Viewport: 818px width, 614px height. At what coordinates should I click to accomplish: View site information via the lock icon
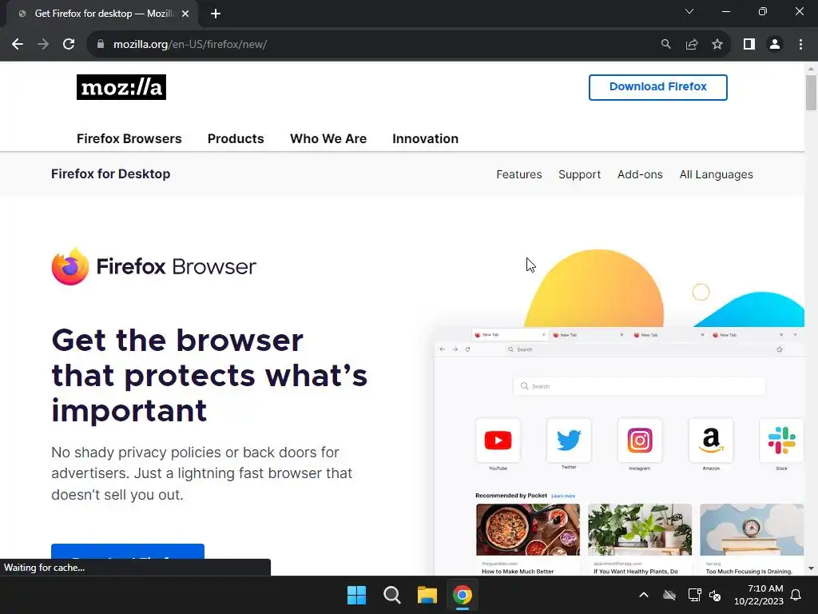pos(101,45)
